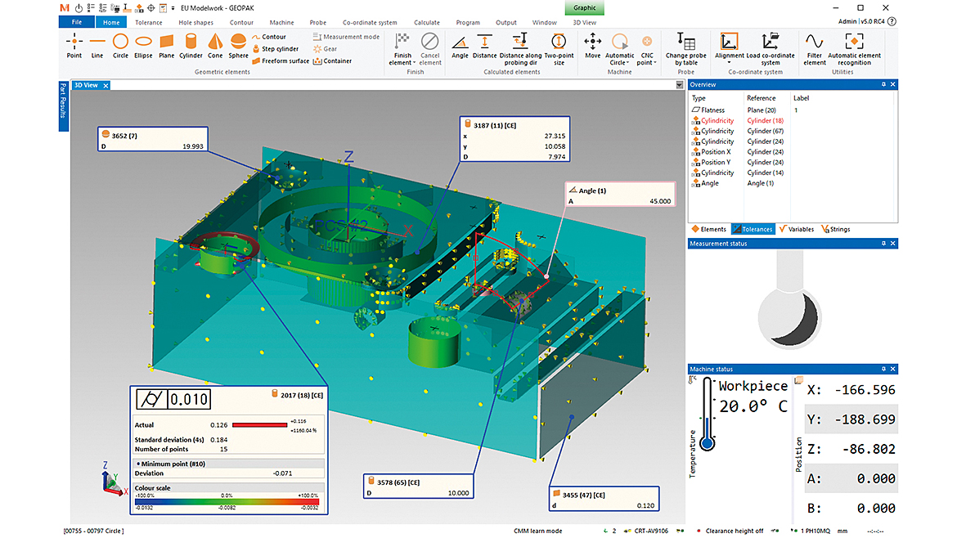Click the power icon in title bar

tap(79, 8)
